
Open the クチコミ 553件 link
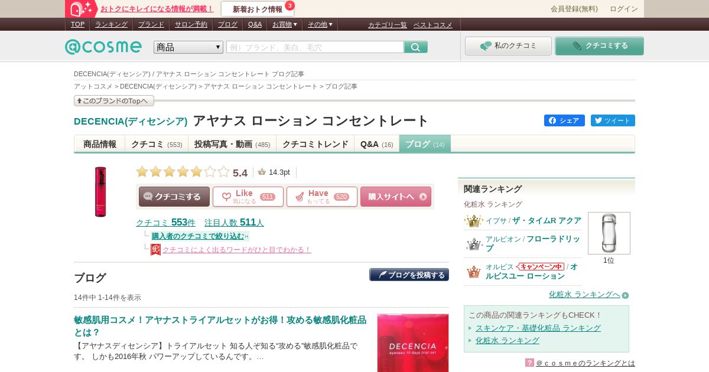[165, 223]
